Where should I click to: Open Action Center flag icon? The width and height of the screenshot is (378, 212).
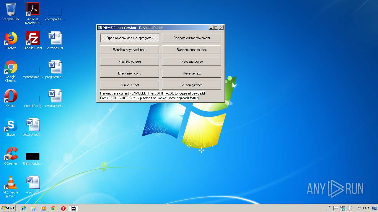coord(336,208)
